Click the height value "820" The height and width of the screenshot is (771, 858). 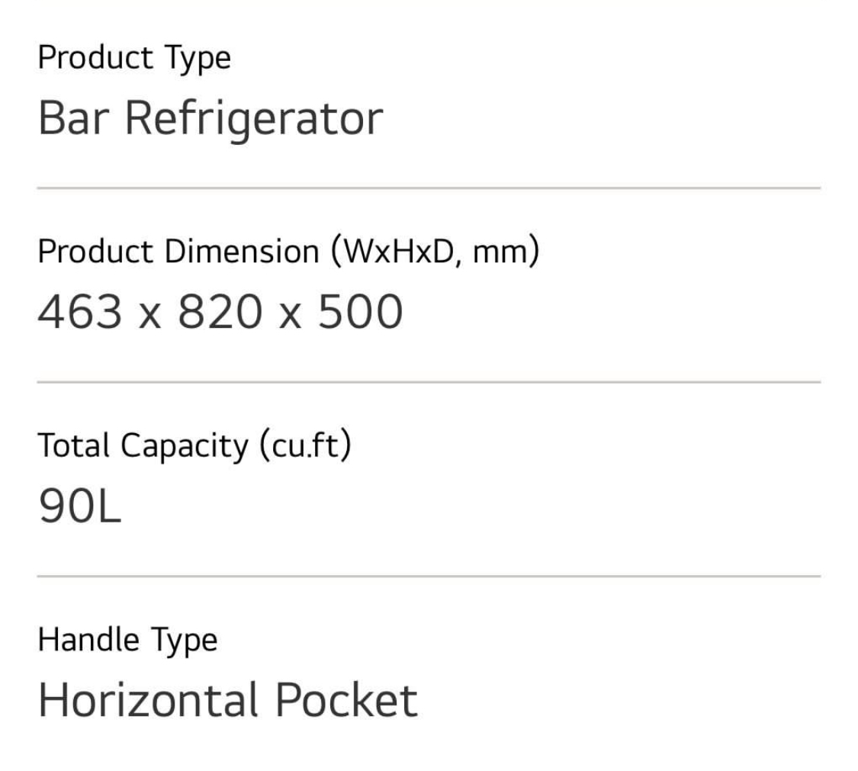pos(220,313)
